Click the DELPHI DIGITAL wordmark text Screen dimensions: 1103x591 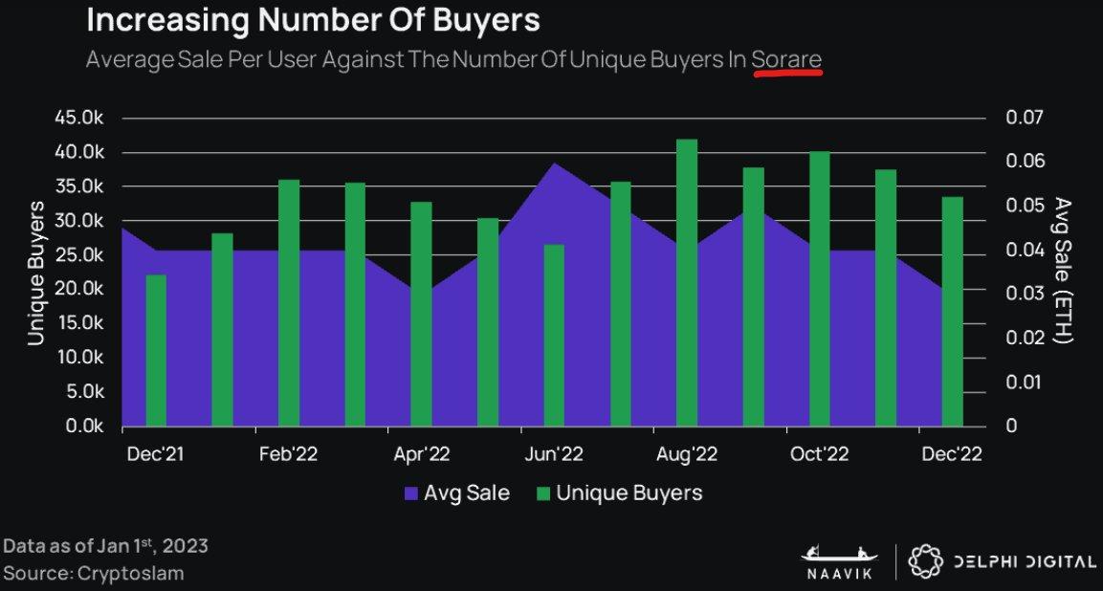pyautogui.click(x=1024, y=561)
